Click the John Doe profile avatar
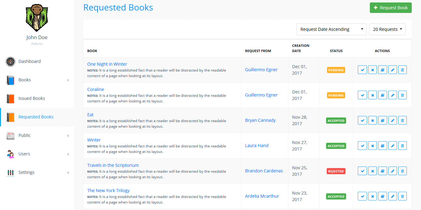 (37, 18)
